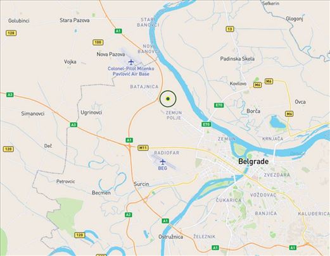Image resolution: width=330 pixels, height=256 pixels.
Task: Click the Belgrade city label
Action: (253, 162)
